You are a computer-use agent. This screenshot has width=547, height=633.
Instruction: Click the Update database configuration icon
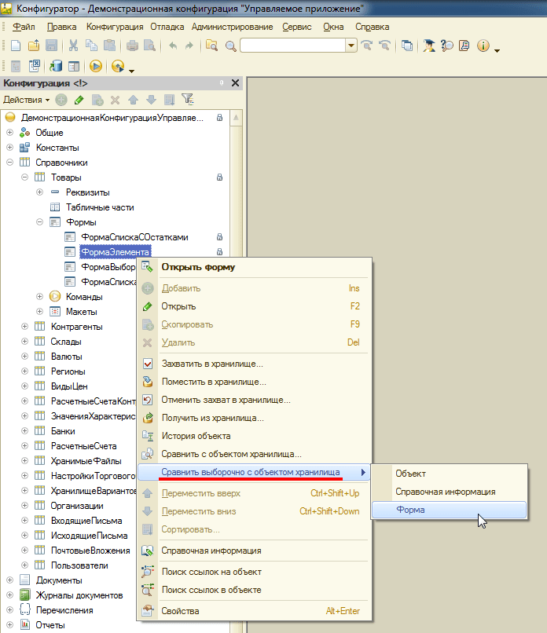point(55,66)
